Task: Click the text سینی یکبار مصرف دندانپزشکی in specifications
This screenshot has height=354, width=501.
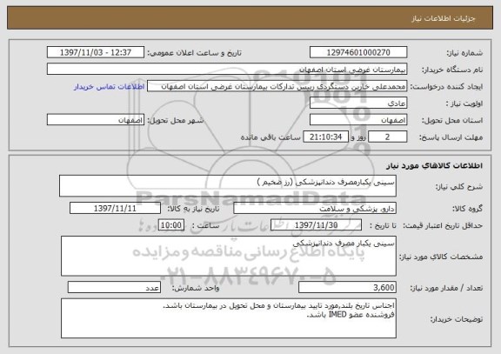Action: click(x=344, y=244)
